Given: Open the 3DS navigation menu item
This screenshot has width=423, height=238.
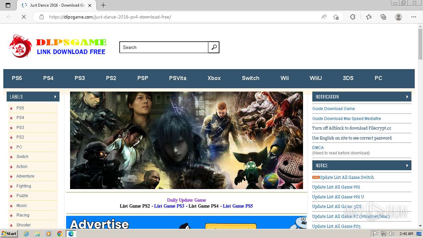Looking at the screenshot, I should point(348,78).
